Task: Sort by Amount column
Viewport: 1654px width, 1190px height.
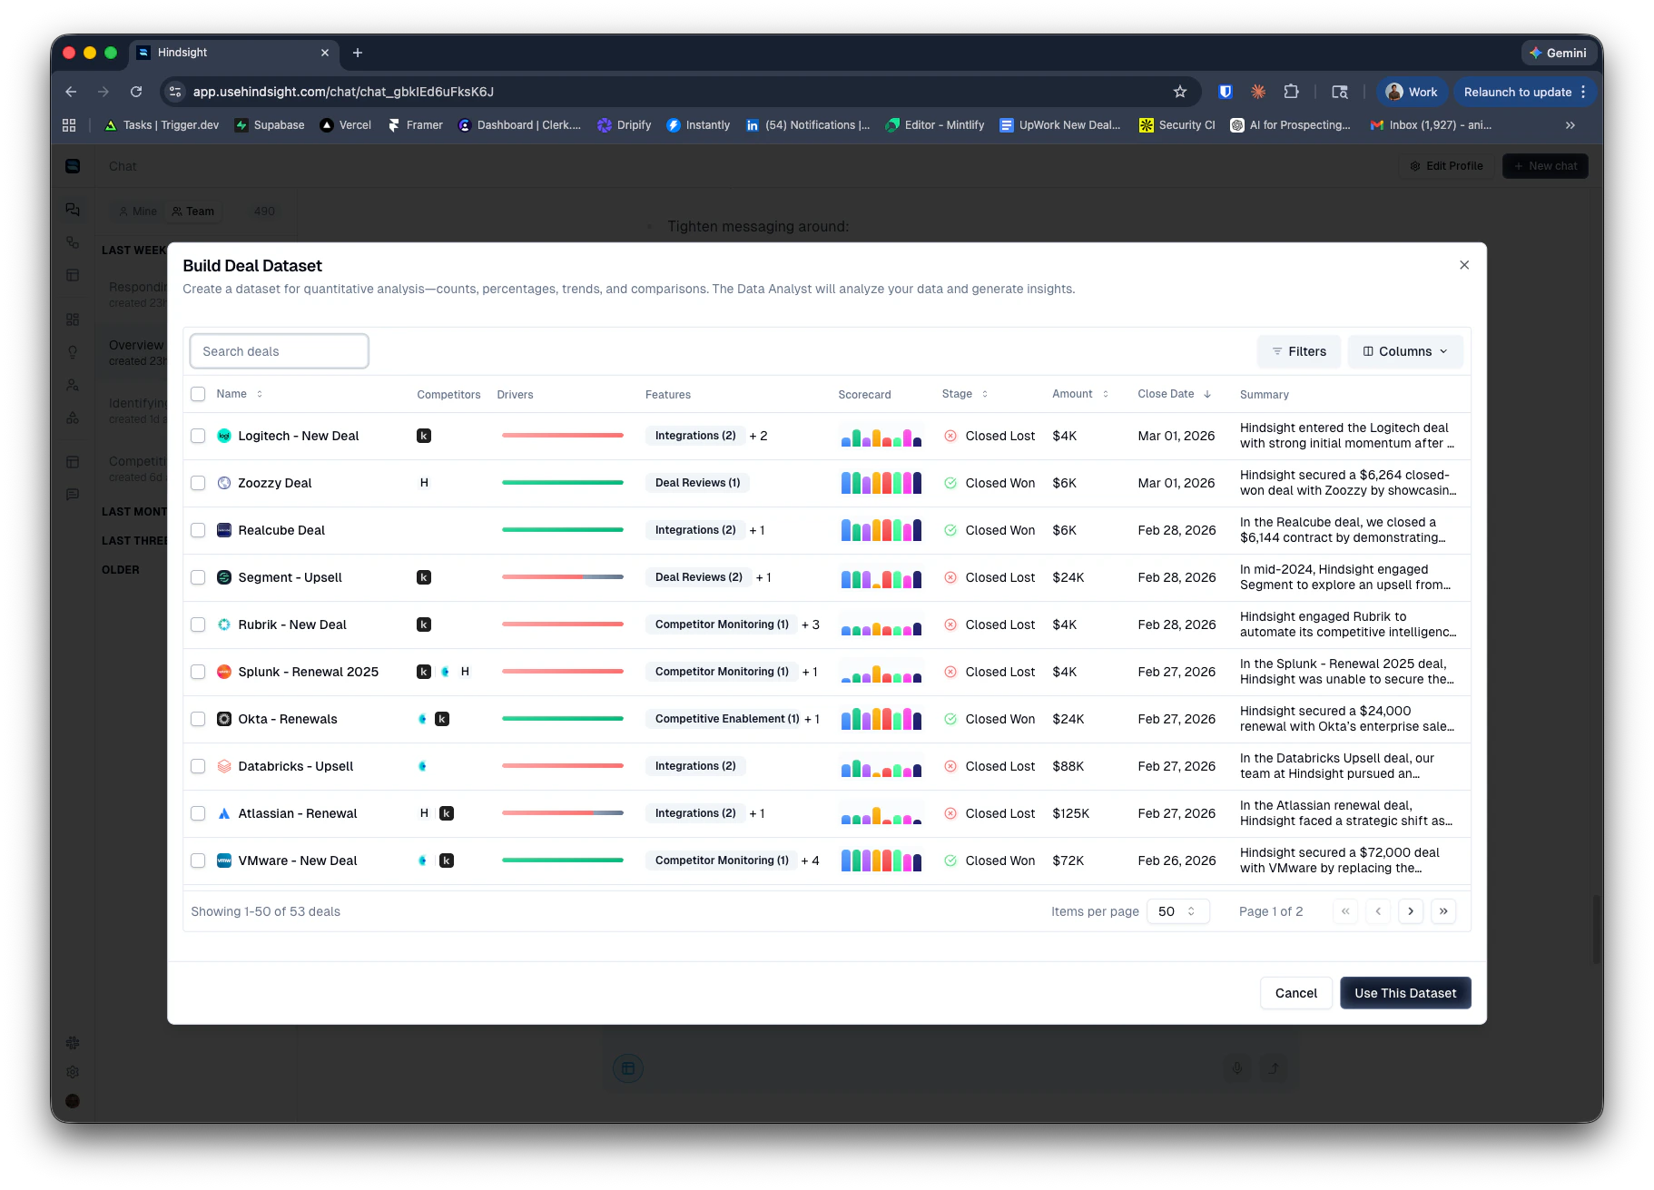Action: (x=1080, y=394)
